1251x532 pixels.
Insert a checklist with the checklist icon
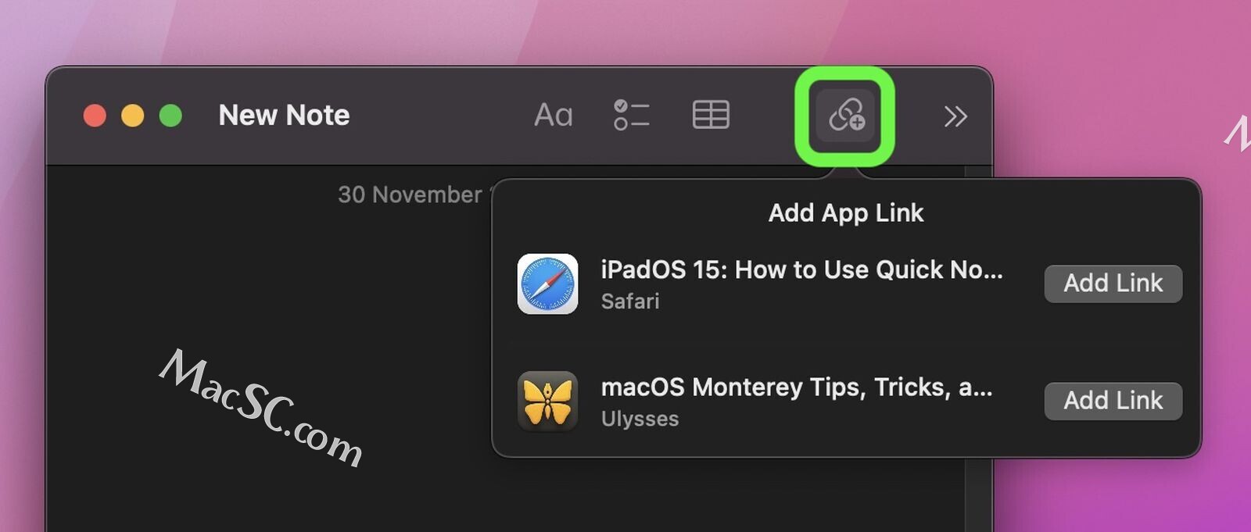[632, 115]
